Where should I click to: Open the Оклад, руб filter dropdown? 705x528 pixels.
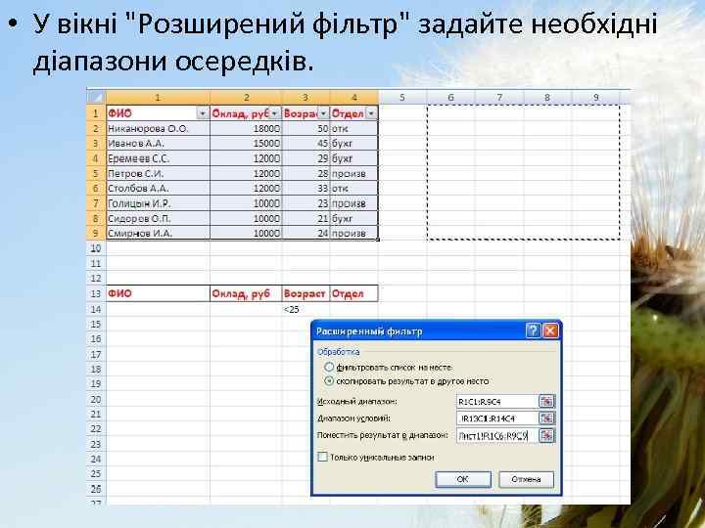pos(274,113)
